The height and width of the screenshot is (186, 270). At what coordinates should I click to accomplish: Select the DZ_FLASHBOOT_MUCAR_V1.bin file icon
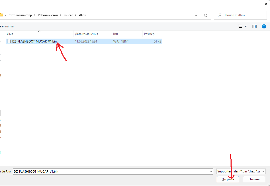tap(9, 41)
